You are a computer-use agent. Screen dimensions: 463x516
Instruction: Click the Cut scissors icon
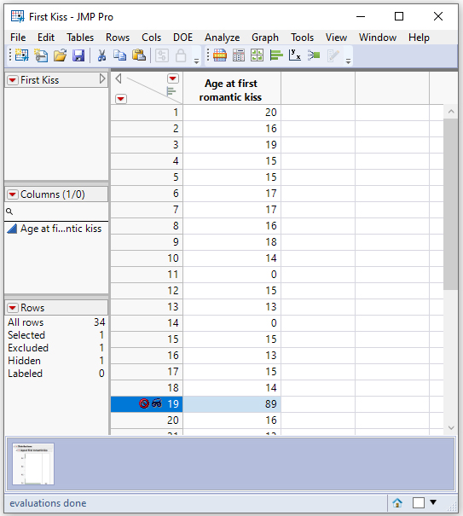[101, 55]
